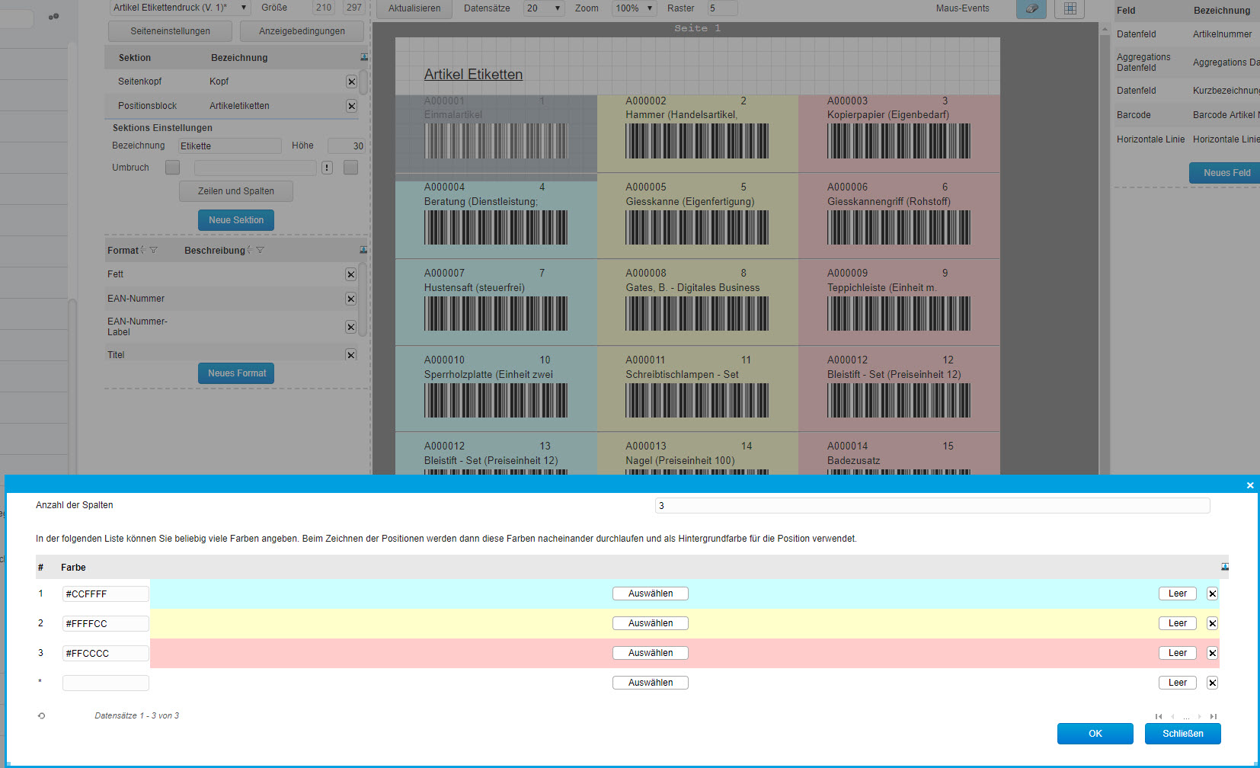This screenshot has height=768, width=1260.
Task: Click the grid display icon in toolbar
Action: tap(1070, 8)
